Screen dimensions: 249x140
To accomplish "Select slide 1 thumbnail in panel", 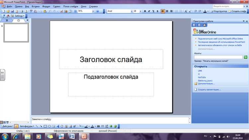I will (x=16, y=33).
